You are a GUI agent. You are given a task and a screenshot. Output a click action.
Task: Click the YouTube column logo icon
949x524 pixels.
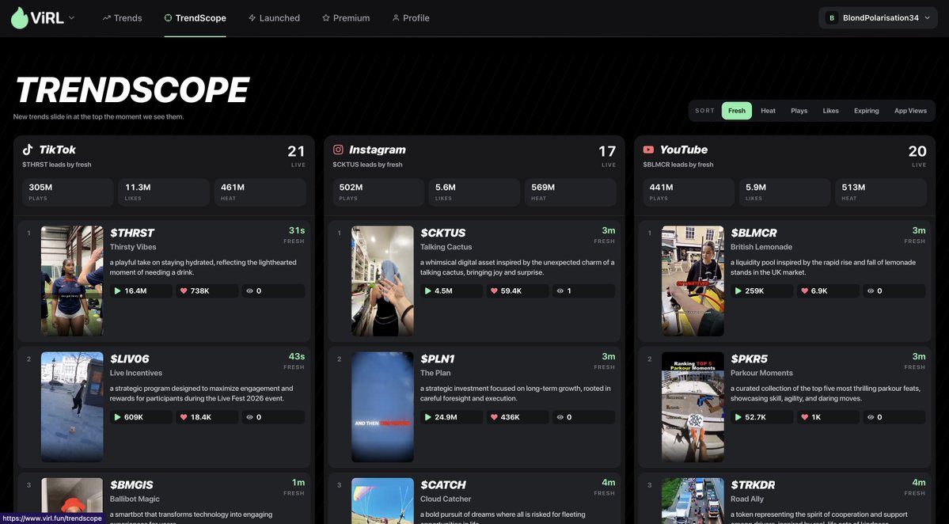[x=648, y=150]
